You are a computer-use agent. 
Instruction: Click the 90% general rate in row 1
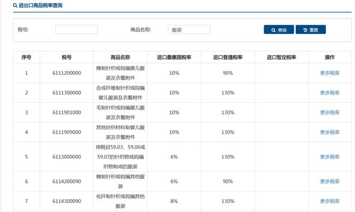(x=228, y=73)
